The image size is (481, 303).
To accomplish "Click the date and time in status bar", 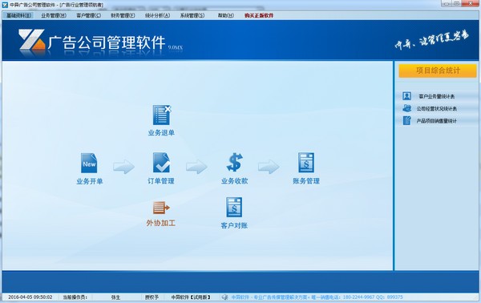I will pyautogui.click(x=30, y=297).
